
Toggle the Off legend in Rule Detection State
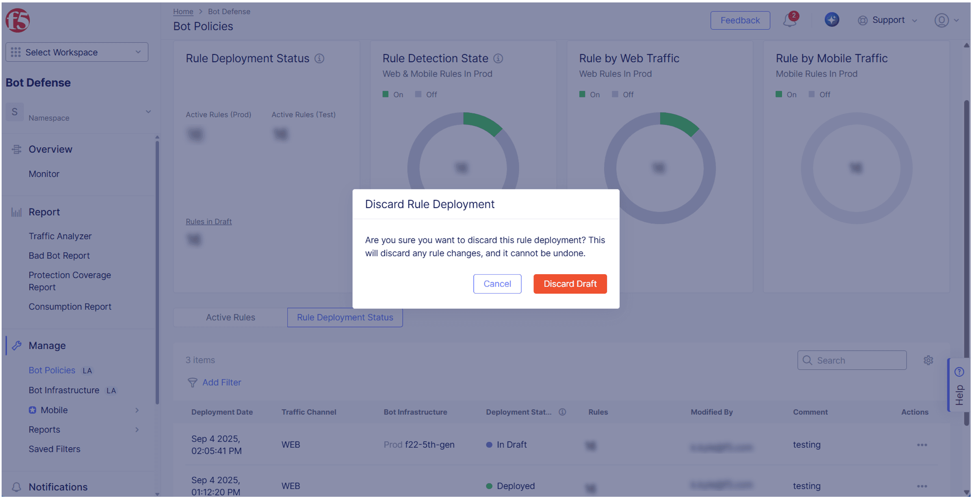[426, 94]
